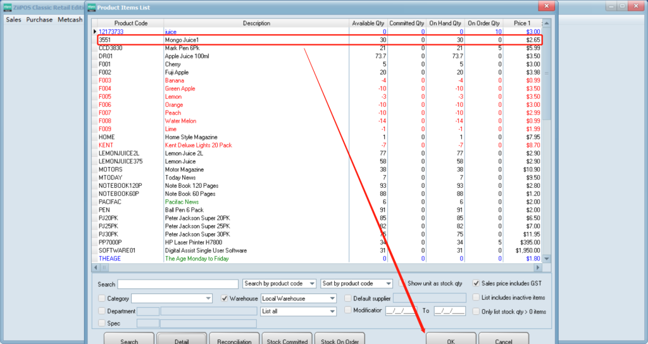Open the Purchase menu

pos(39,20)
